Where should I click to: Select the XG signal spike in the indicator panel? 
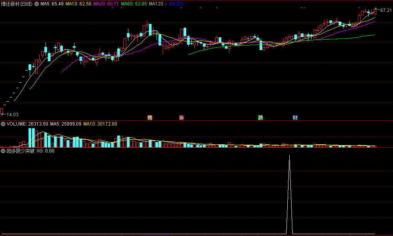(x=290, y=195)
